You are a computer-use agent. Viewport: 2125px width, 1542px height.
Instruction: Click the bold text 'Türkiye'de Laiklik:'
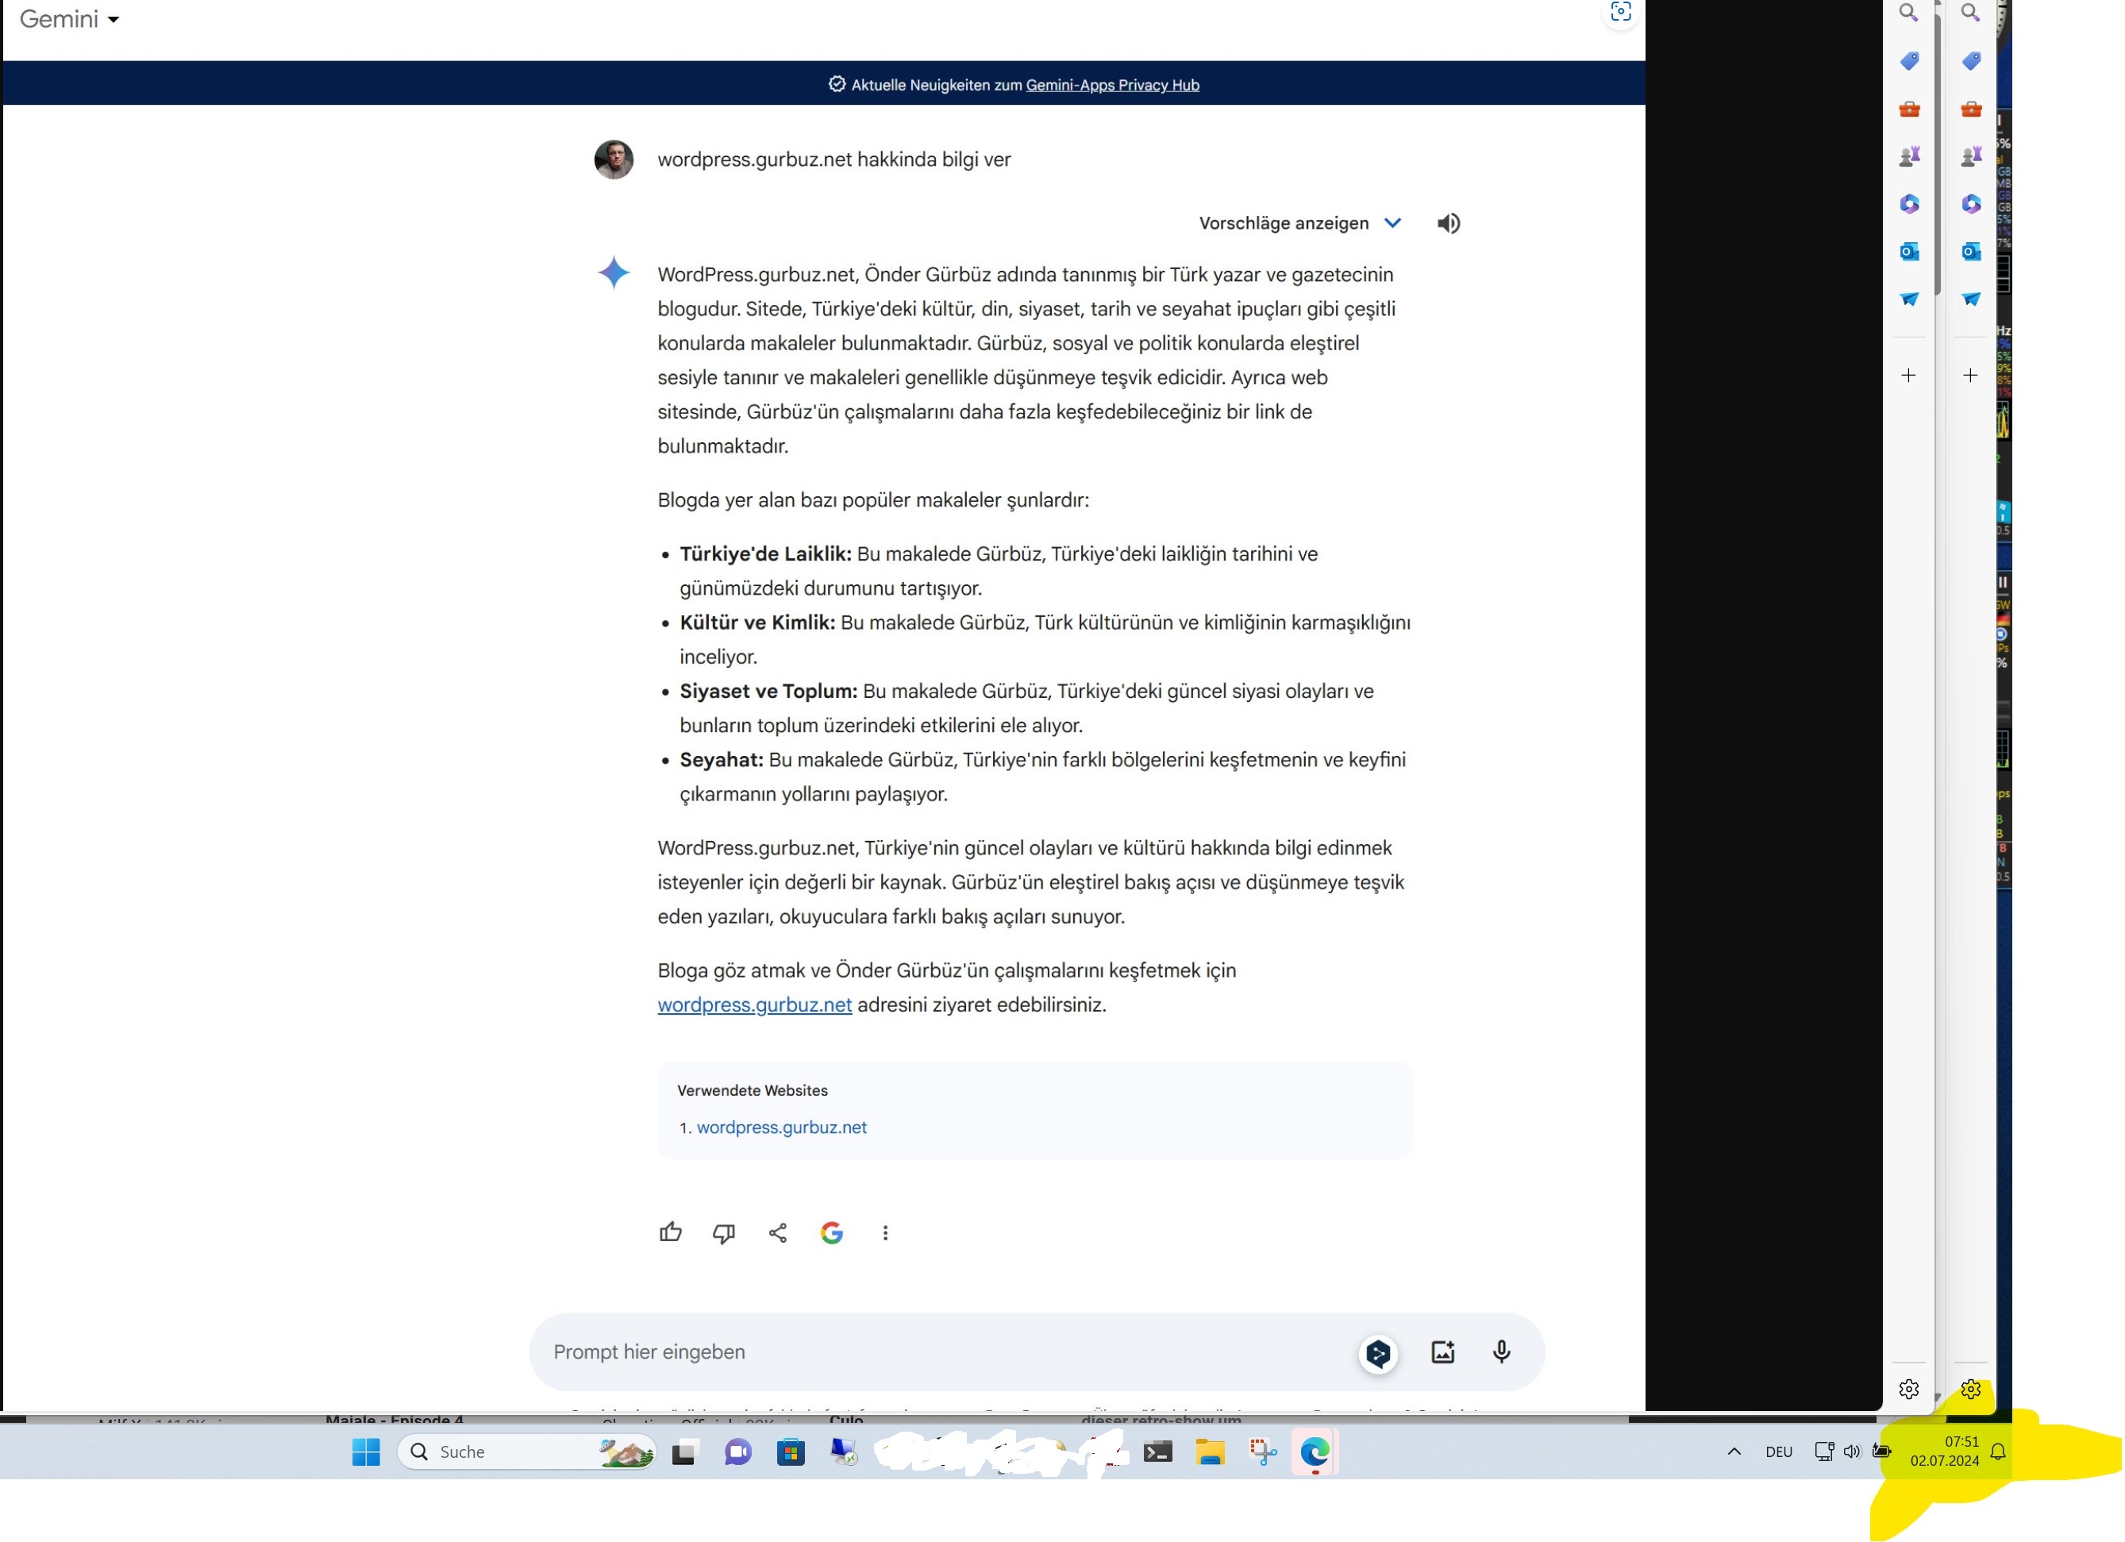tap(765, 554)
